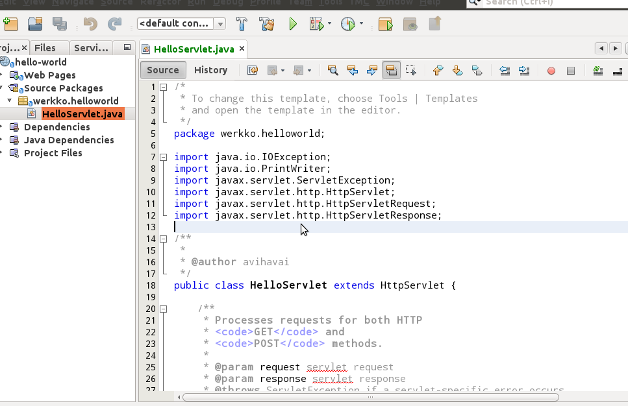Jump to last edit location

pyautogui.click(x=253, y=71)
